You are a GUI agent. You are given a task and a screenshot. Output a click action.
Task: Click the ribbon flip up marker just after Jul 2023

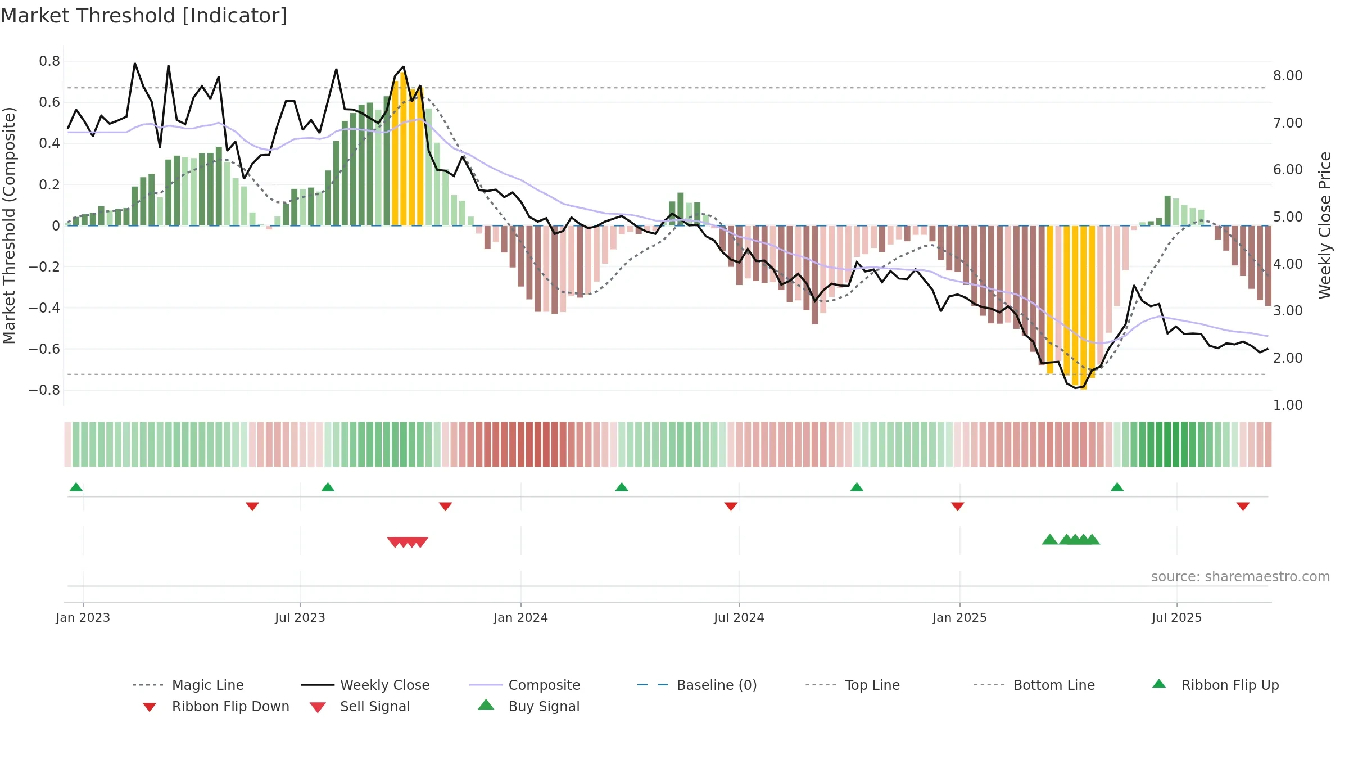coord(328,487)
